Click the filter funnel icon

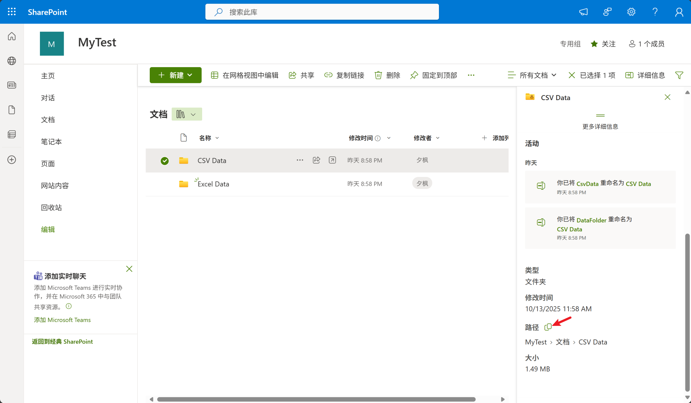(x=679, y=75)
